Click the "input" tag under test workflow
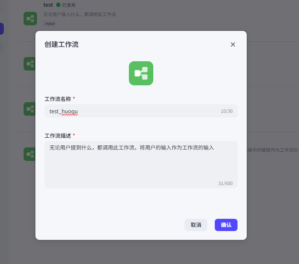299x264 pixels. point(50,24)
